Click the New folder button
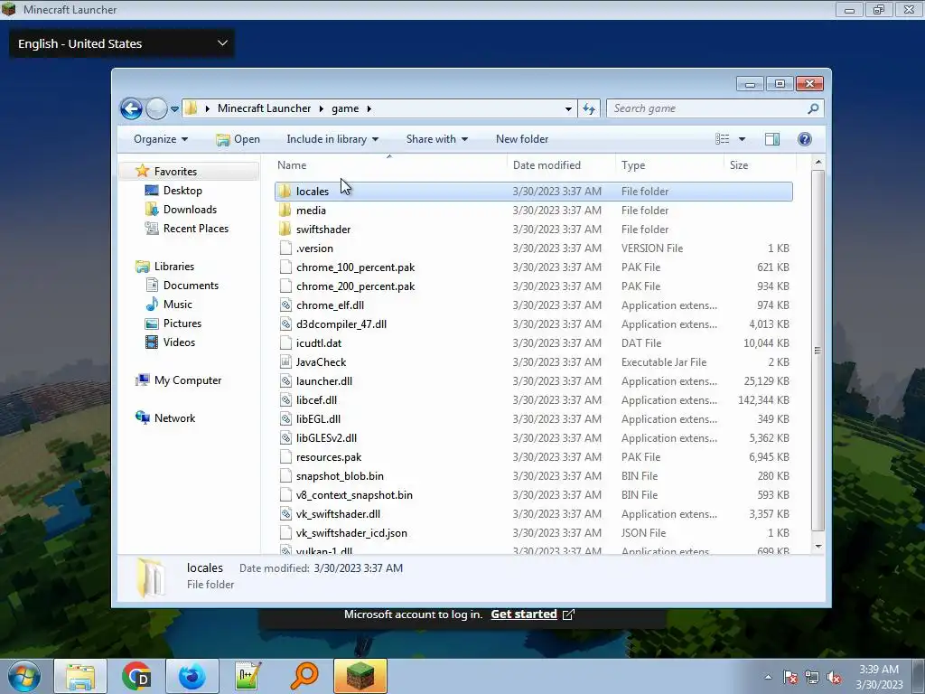 [x=522, y=139]
